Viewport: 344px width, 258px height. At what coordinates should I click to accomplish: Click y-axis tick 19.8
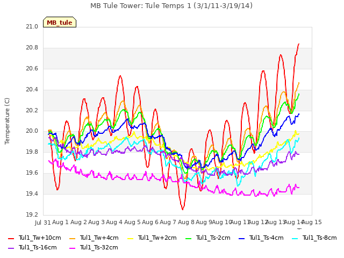pyautogui.click(x=32, y=152)
